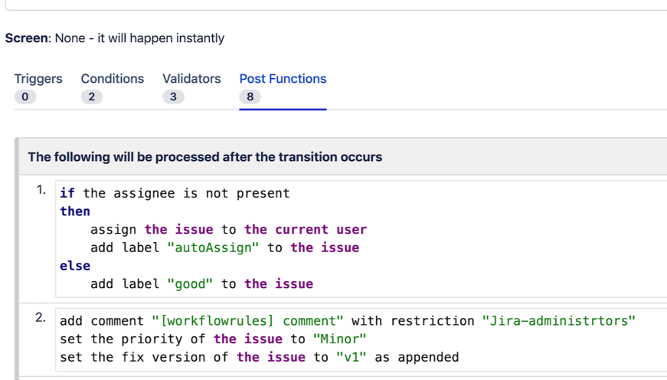Select the Validators tab
This screenshot has height=380, width=667.
coord(191,79)
